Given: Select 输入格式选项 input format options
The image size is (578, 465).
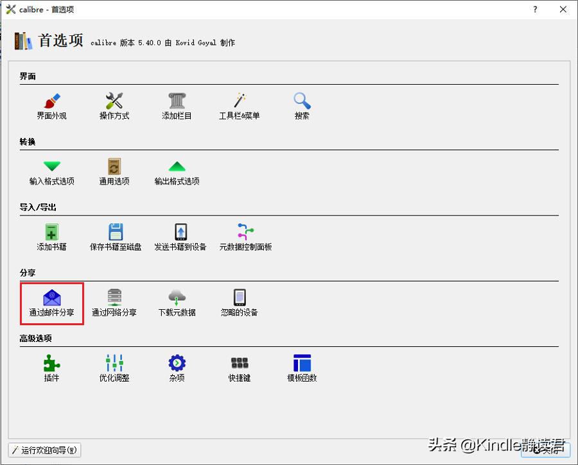Looking at the screenshot, I should (51, 171).
